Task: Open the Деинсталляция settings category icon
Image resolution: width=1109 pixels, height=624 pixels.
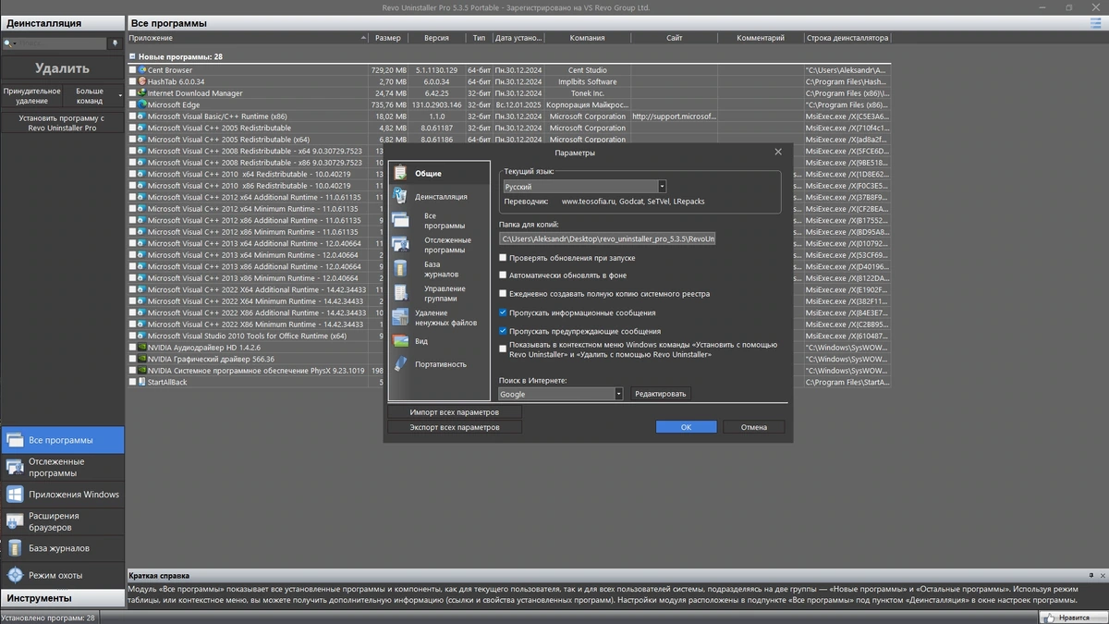Action: point(400,196)
